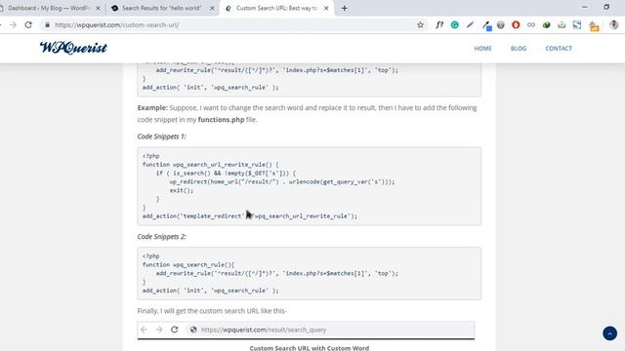
Task: Click the 'Example:' bold label
Action: (152, 108)
